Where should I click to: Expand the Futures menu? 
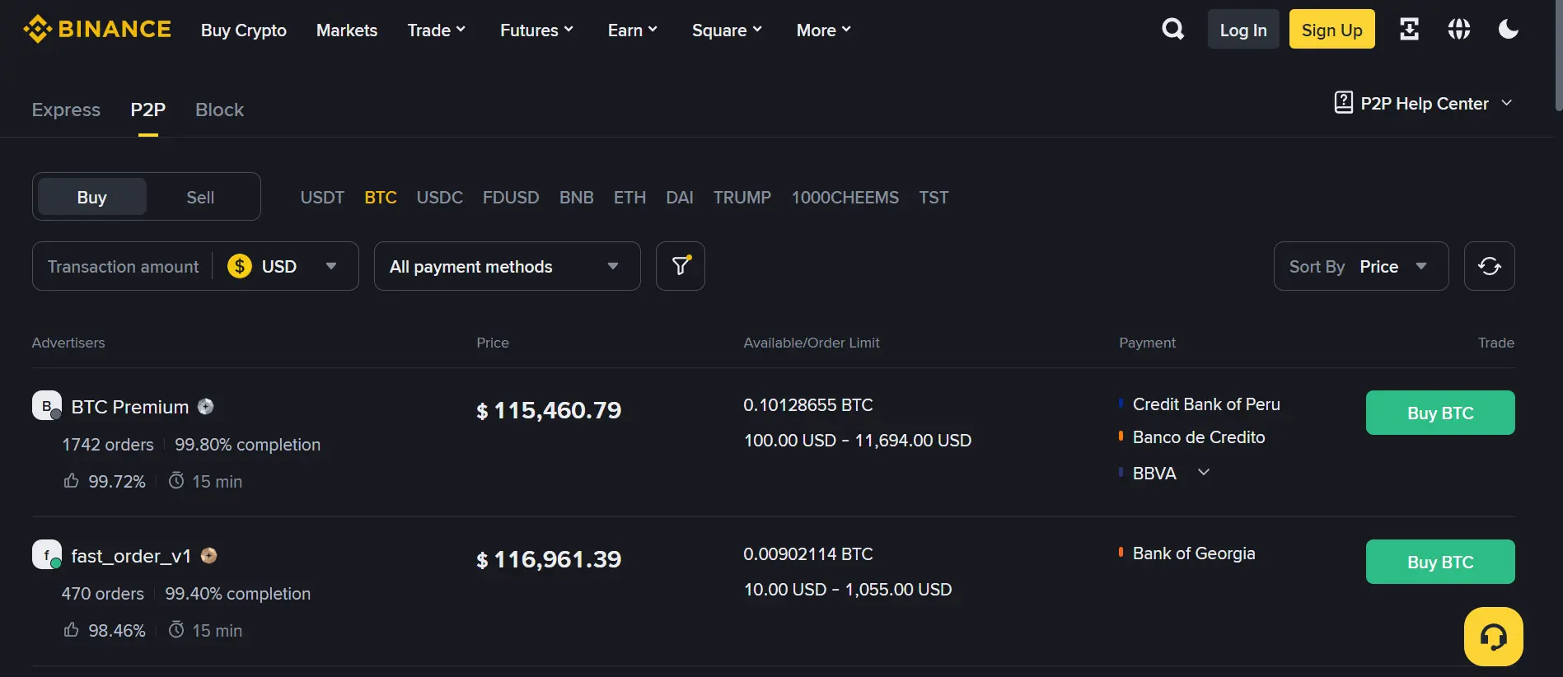(536, 30)
